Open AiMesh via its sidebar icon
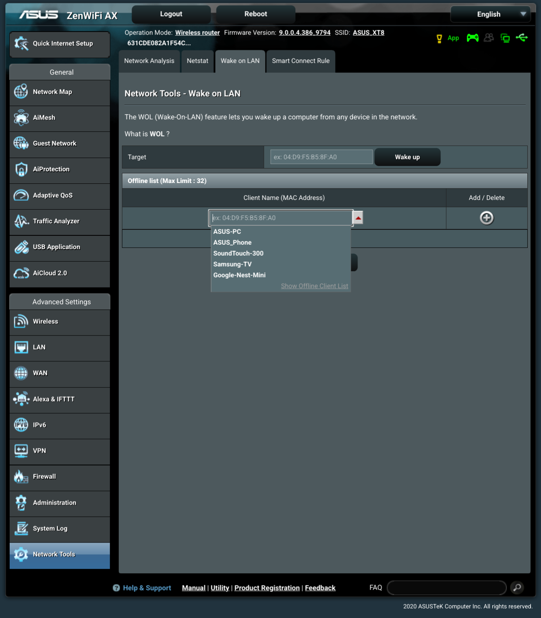Viewport: 541px width, 618px height. click(x=21, y=117)
